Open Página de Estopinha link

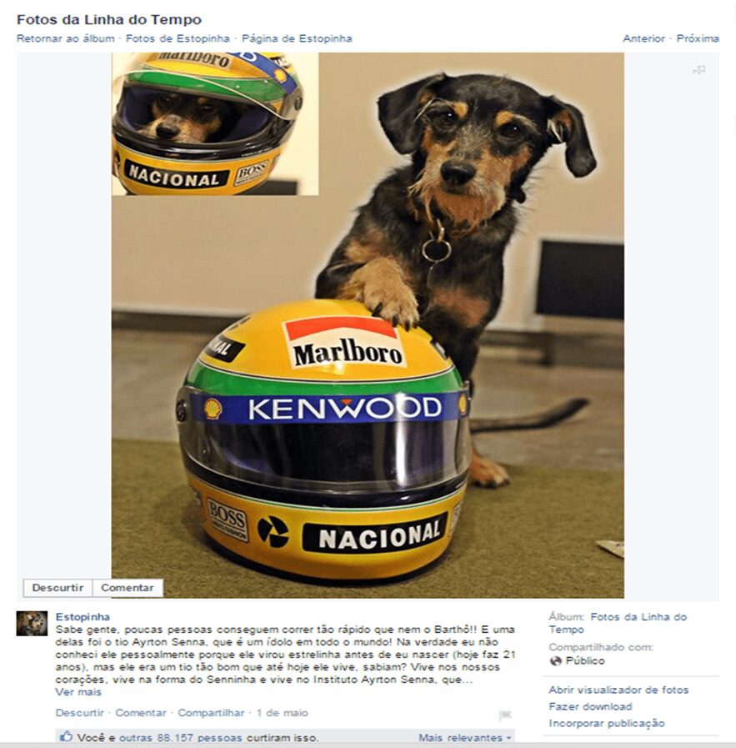click(297, 38)
